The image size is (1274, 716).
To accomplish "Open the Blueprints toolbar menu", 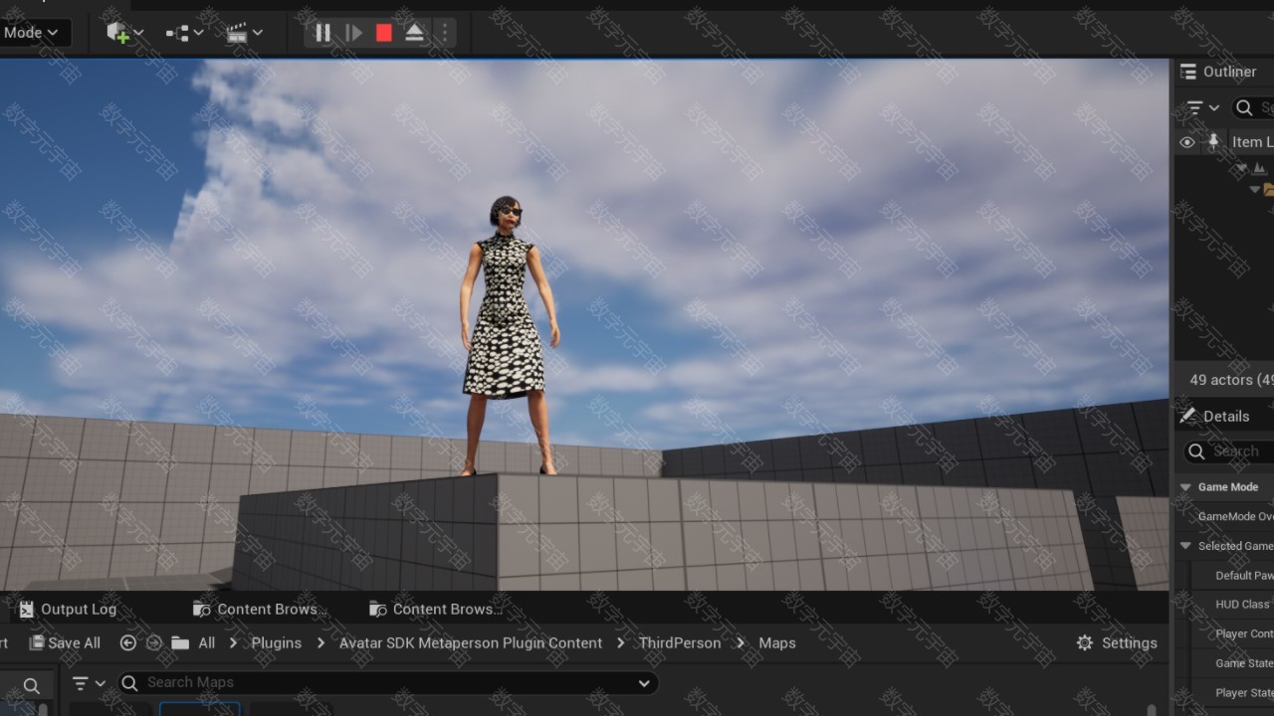I will [x=184, y=33].
